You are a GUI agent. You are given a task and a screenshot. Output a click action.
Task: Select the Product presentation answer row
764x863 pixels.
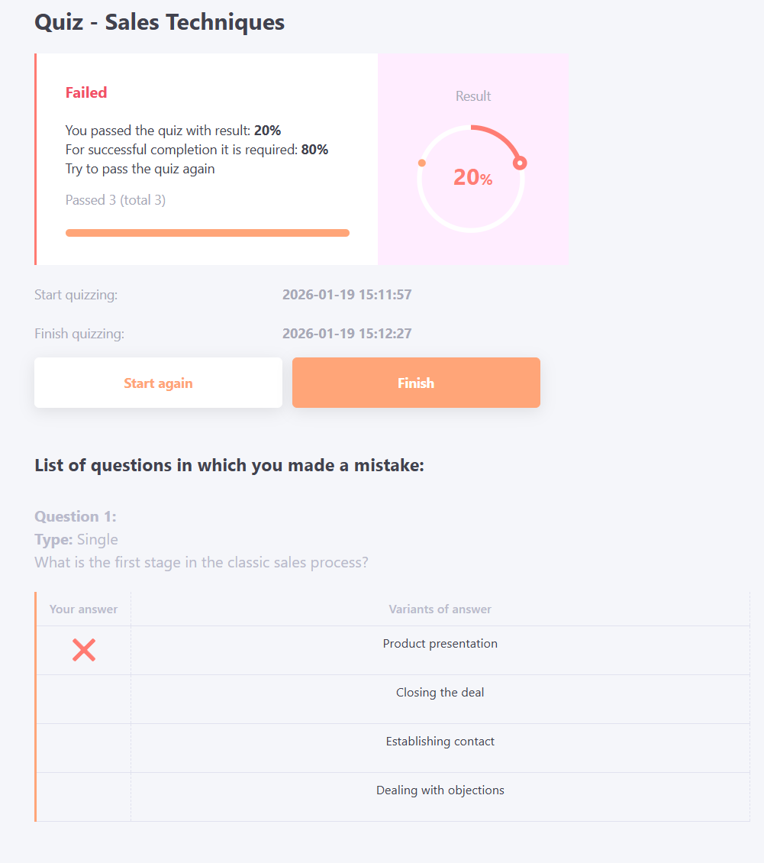click(440, 644)
